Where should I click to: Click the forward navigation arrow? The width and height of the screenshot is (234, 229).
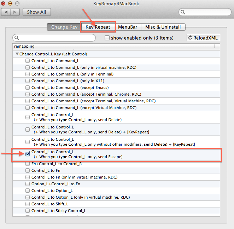(16, 12)
